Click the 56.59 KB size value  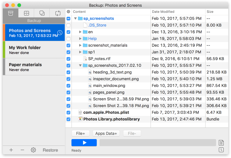click(x=215, y=59)
